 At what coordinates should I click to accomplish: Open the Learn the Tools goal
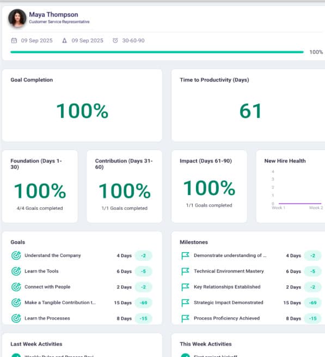[x=41, y=271]
